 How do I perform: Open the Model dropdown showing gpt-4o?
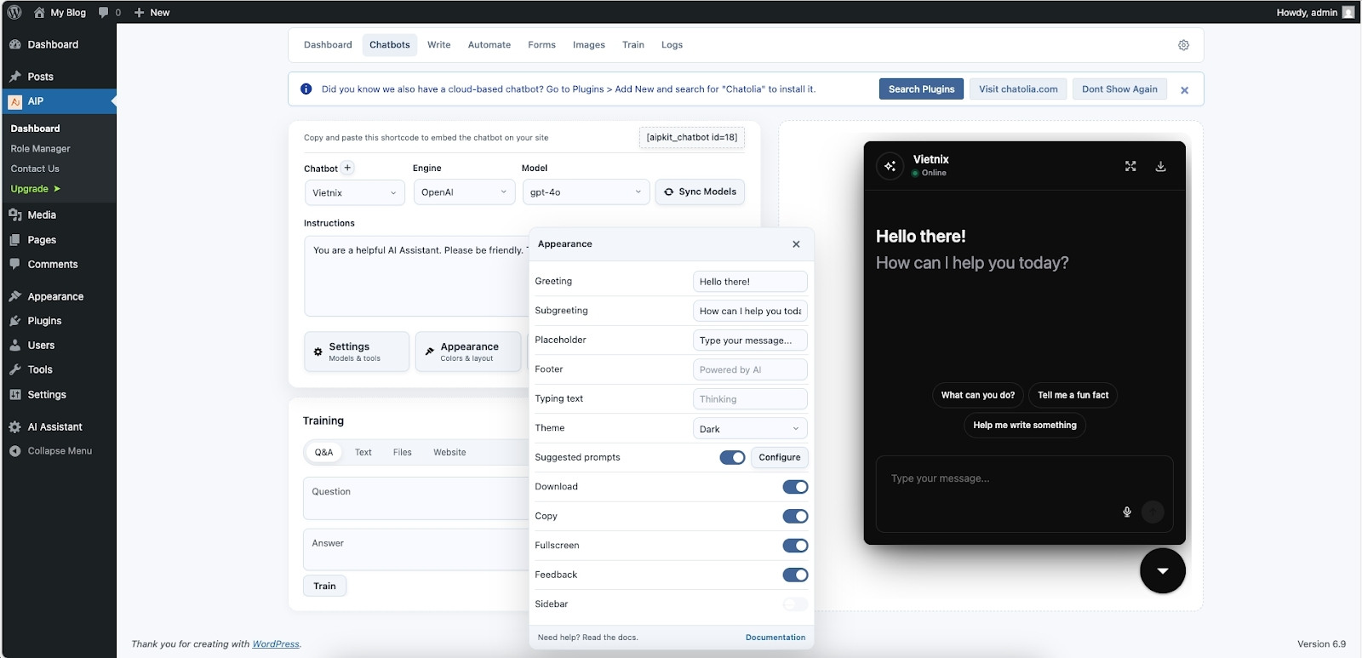pos(585,192)
